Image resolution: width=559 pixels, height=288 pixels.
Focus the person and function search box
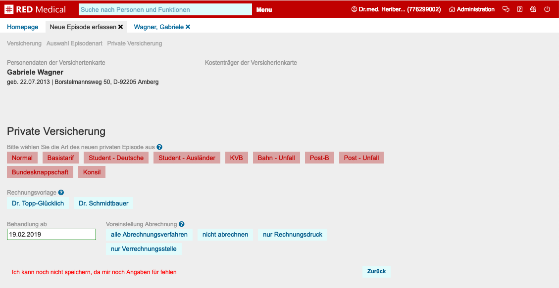(x=165, y=10)
